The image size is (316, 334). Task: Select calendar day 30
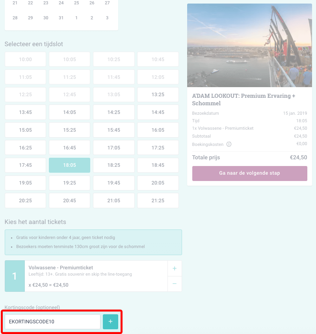(46, 18)
